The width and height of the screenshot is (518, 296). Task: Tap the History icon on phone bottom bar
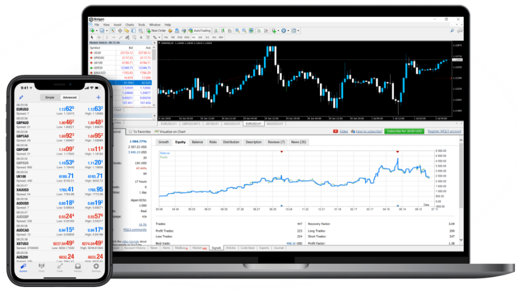[x=78, y=267]
